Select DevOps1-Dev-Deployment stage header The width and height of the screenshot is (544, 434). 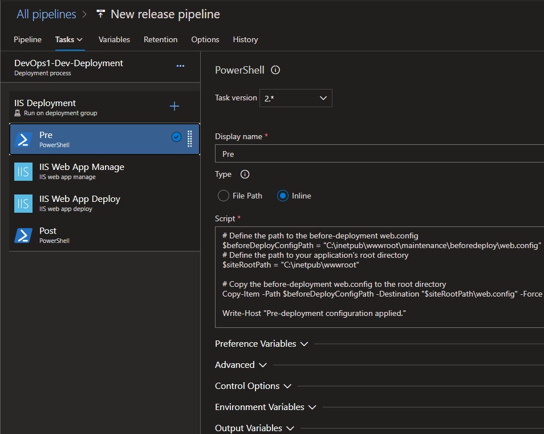pyautogui.click(x=100, y=67)
